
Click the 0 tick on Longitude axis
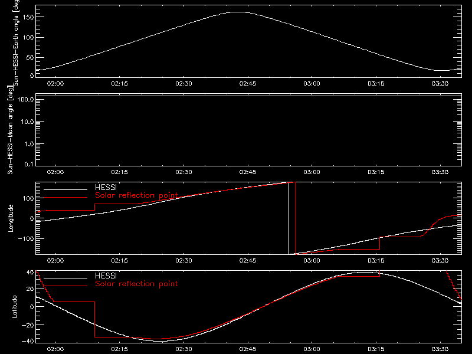click(32, 218)
